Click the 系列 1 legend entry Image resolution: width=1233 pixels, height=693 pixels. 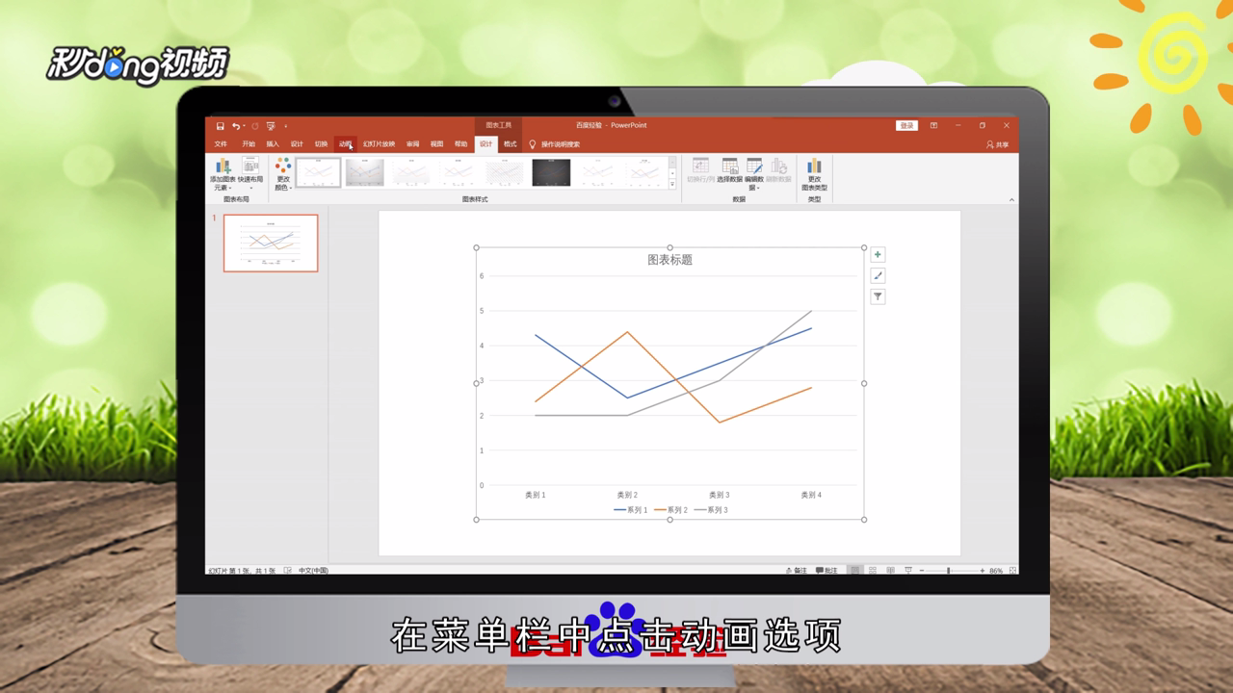pos(631,510)
